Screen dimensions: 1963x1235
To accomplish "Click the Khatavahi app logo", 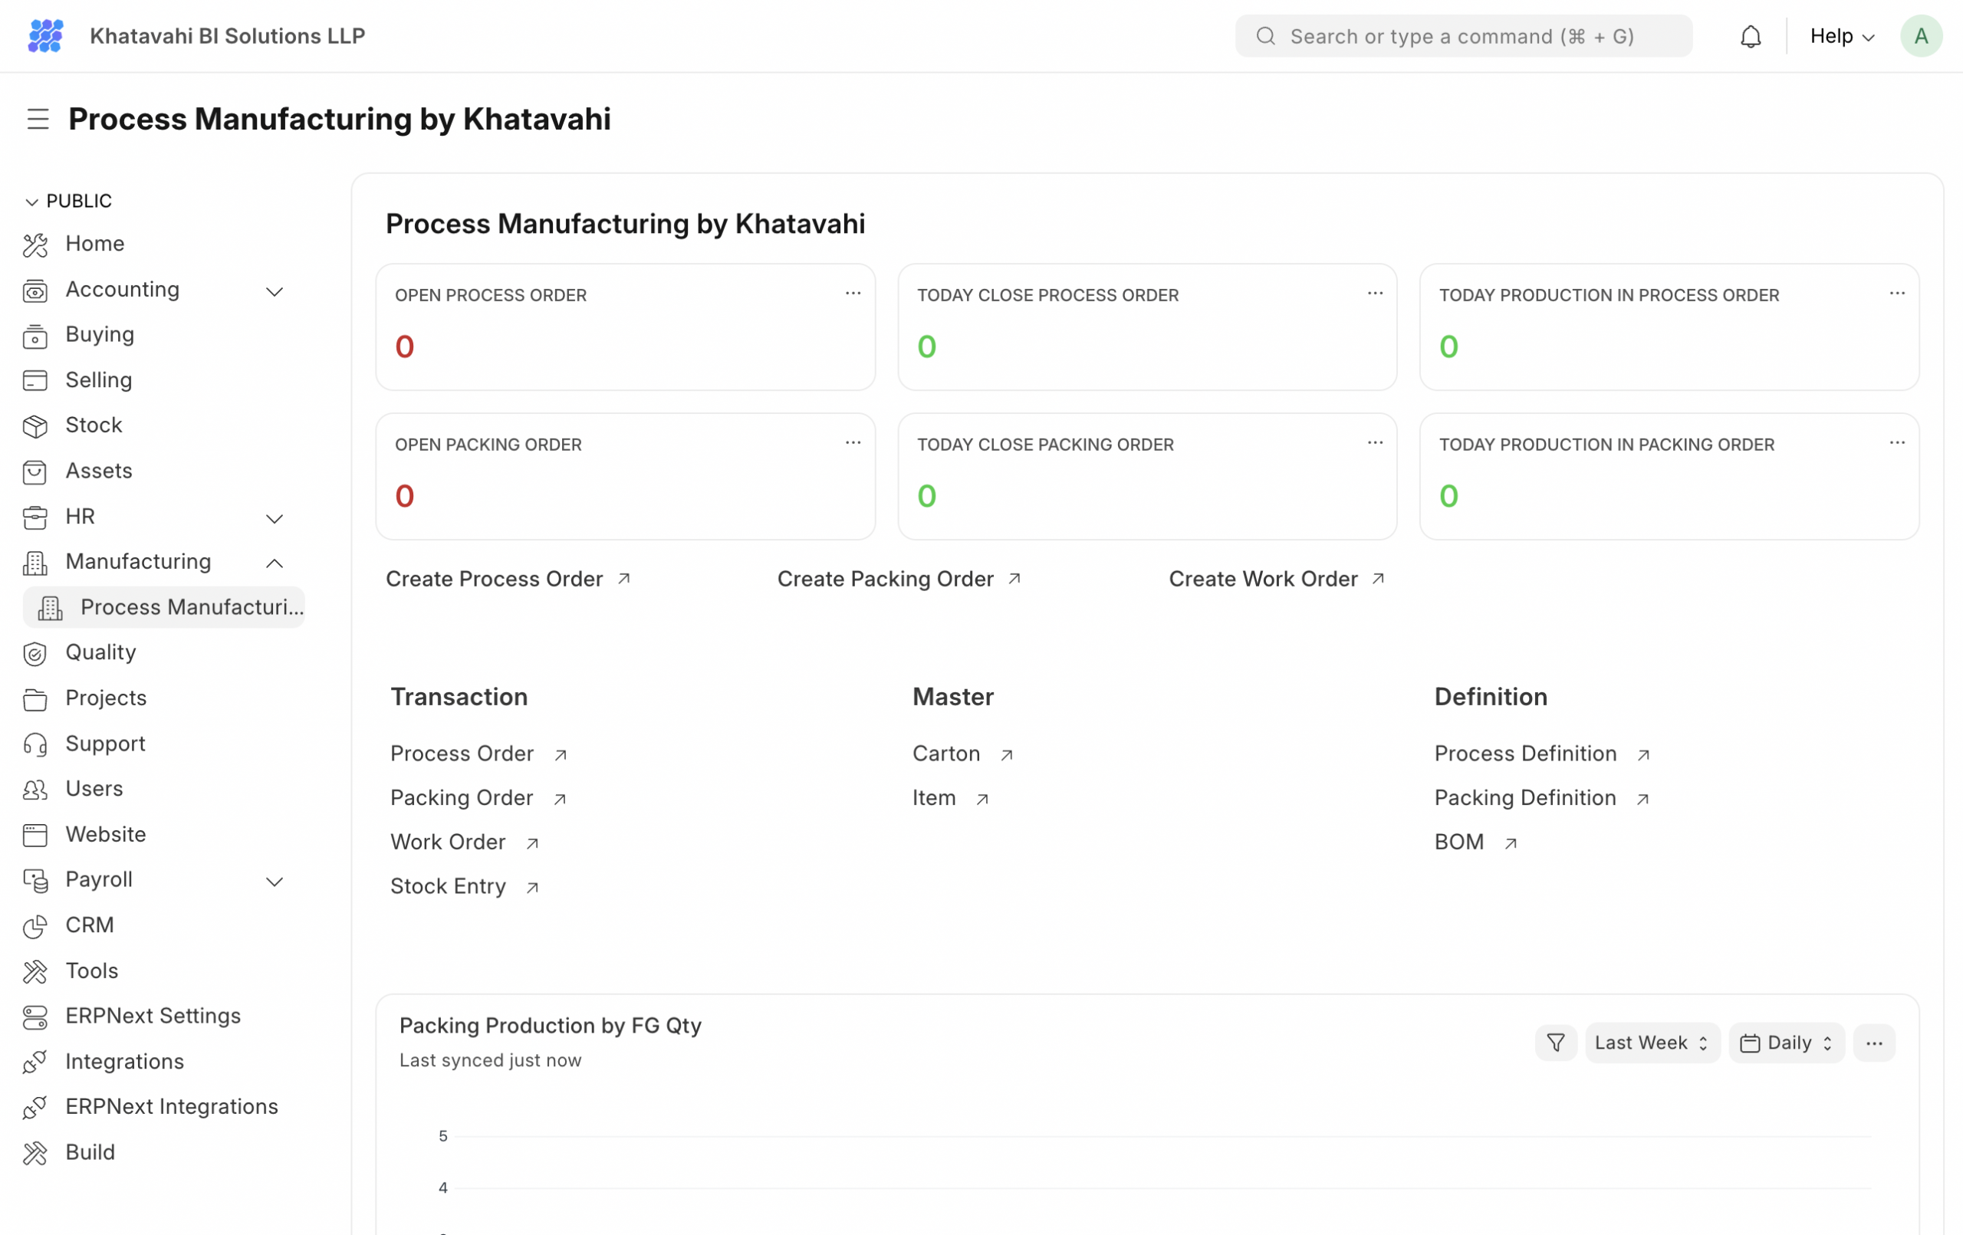I will click(x=46, y=36).
